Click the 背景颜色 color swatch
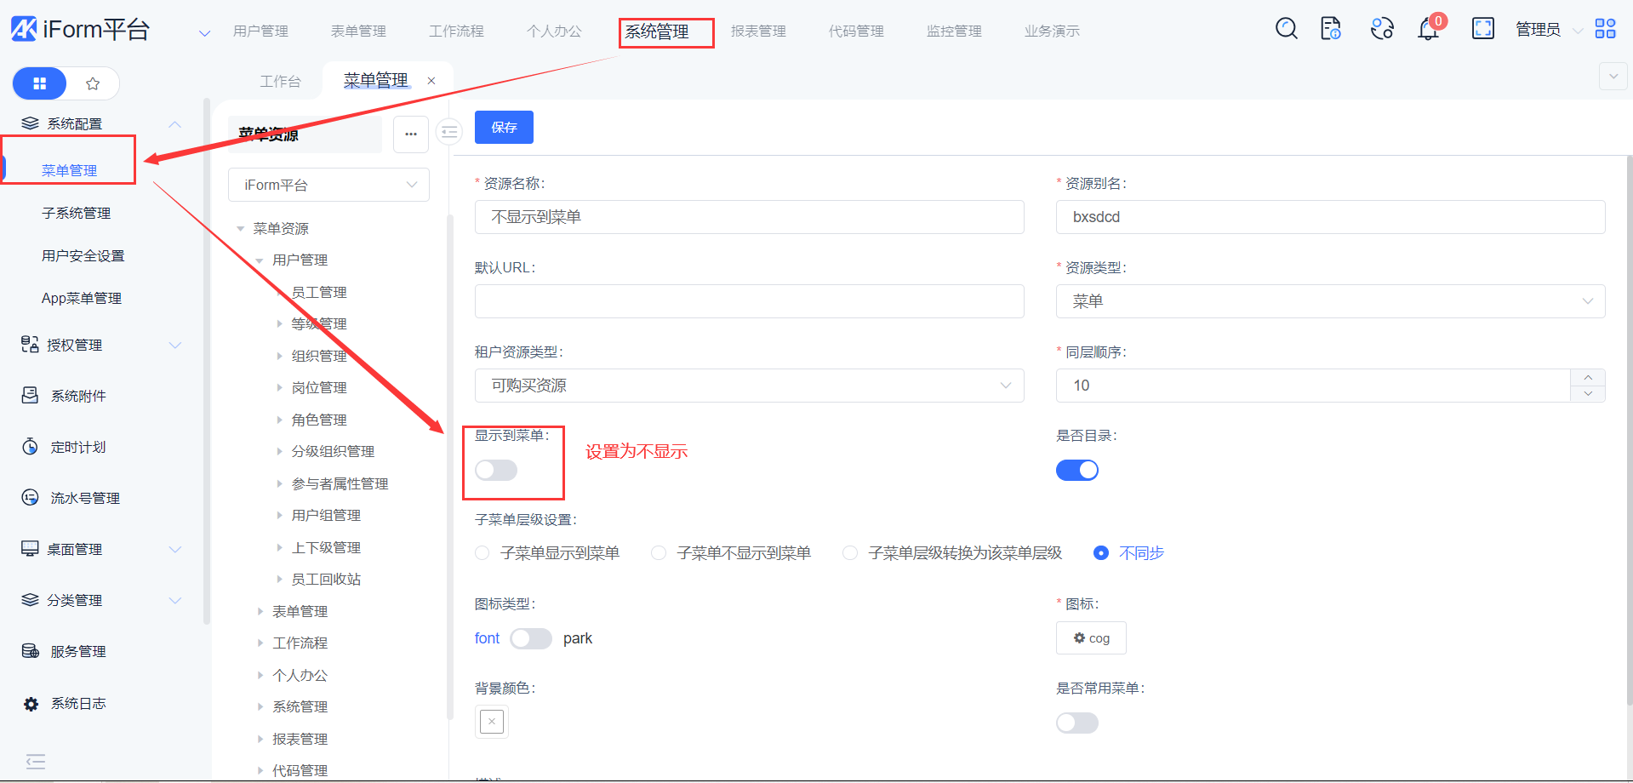 click(492, 722)
